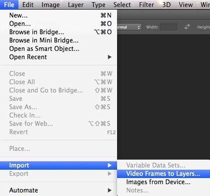
Task: Open the Type menu in the menu bar
Action: point(99,5)
